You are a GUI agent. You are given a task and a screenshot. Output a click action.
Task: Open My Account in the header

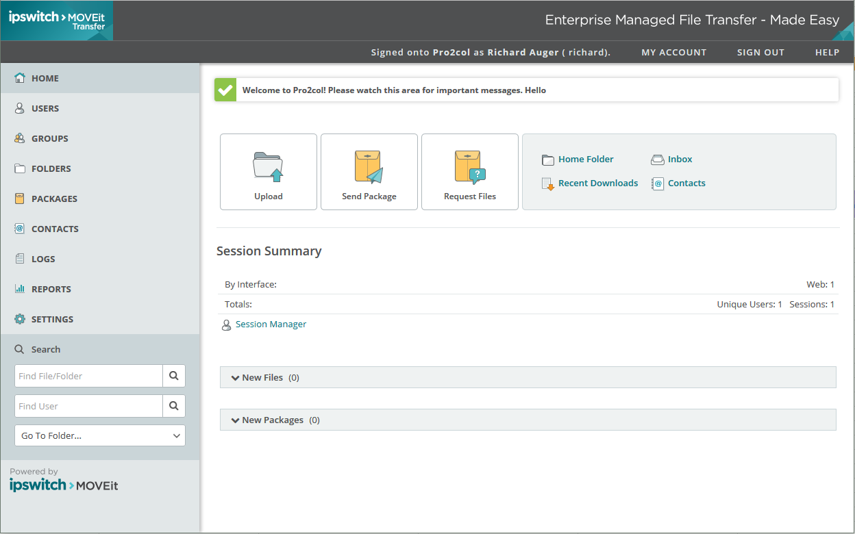pos(673,52)
